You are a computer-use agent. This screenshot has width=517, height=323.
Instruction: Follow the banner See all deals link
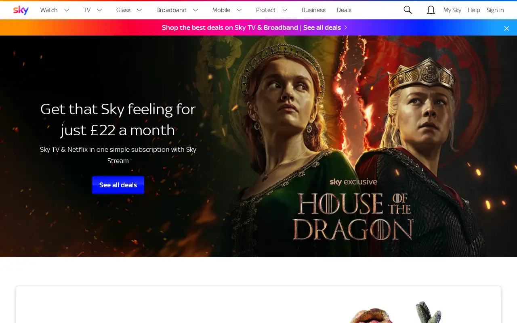tap(322, 27)
